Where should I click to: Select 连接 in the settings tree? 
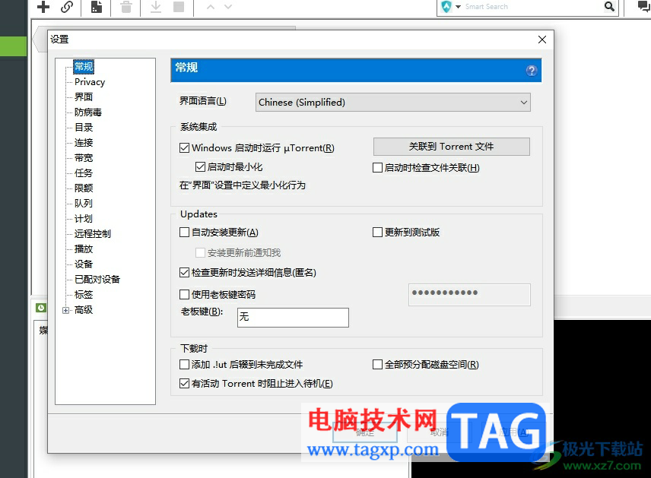(x=84, y=143)
